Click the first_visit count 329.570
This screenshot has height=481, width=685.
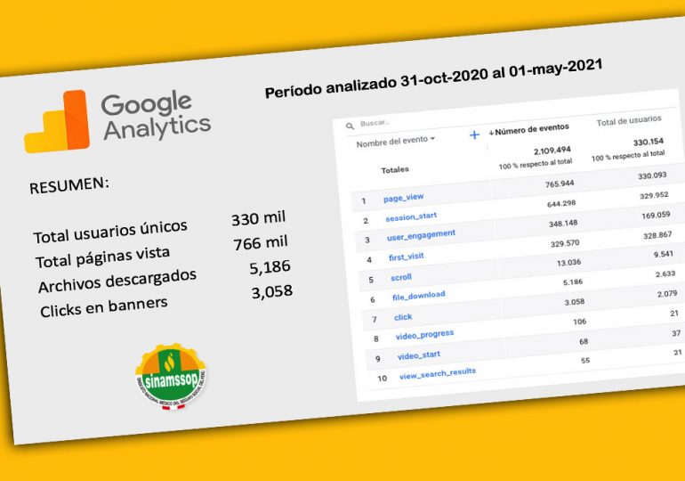pos(565,243)
